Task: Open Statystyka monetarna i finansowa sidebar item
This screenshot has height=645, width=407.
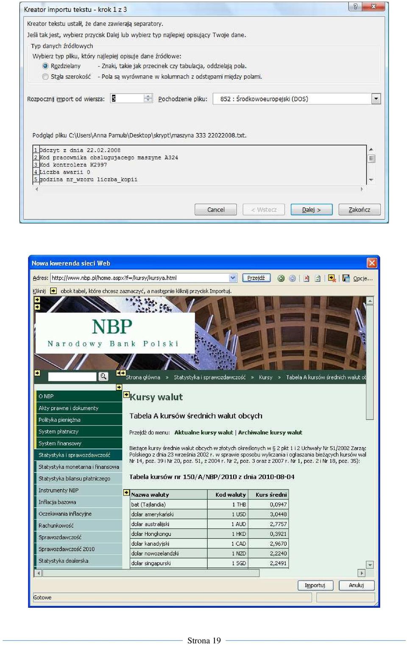Action: tap(79, 467)
